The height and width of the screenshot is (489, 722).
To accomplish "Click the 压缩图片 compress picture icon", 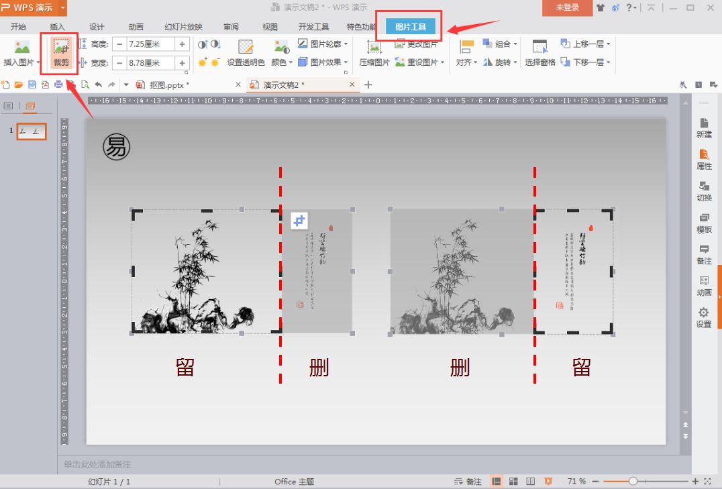I will (374, 48).
